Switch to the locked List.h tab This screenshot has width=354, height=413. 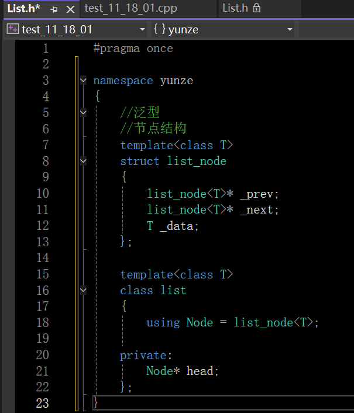click(241, 8)
